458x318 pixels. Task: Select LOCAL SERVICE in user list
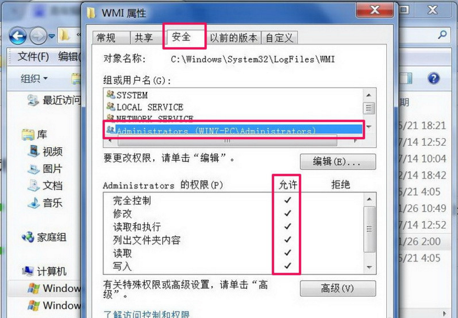[x=145, y=107]
